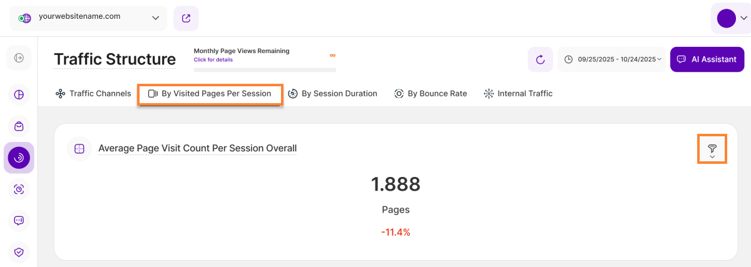751x267 pixels.
Task: Open the funnel filter on the card
Action: tap(712, 149)
